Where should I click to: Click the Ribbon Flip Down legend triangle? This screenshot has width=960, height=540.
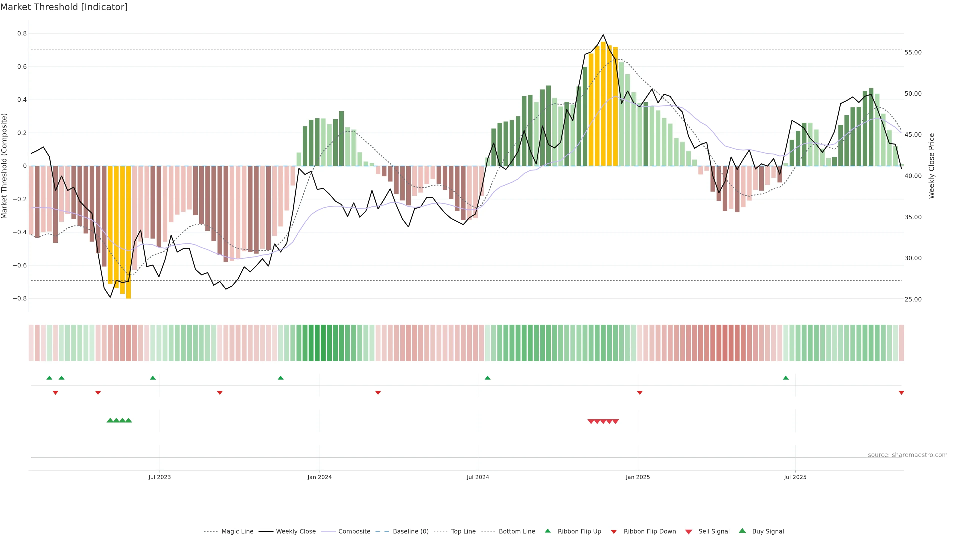613,531
